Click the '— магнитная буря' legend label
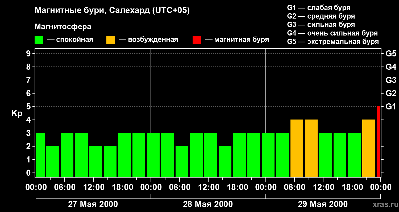 (237, 40)
